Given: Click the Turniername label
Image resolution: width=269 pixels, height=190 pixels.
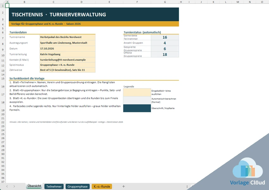Looking at the screenshot, I should pos(17,37).
